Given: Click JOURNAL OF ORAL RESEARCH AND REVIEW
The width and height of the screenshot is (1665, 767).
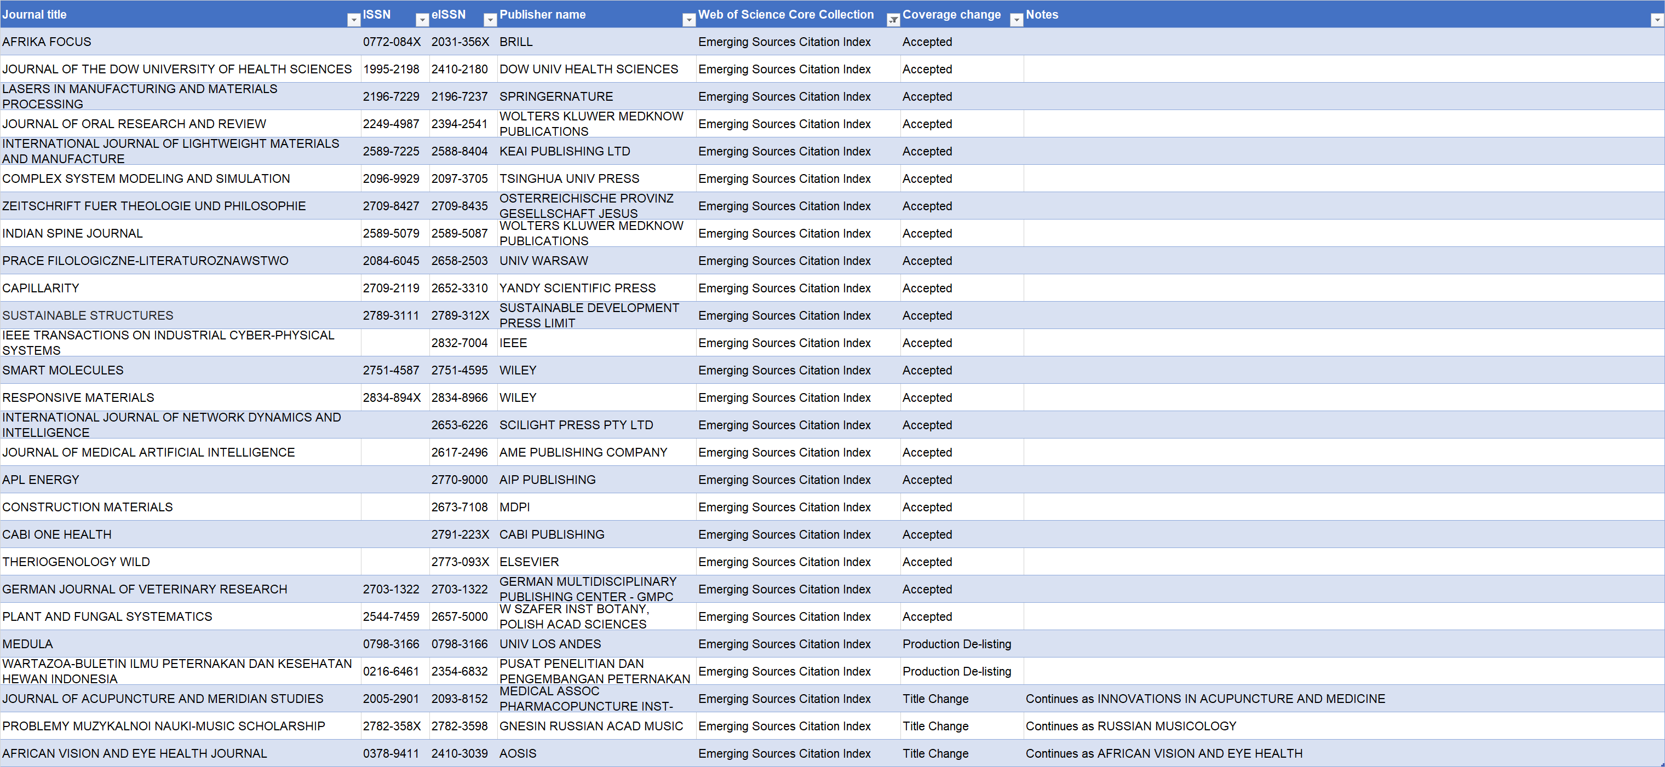Looking at the screenshot, I should tap(180, 124).
